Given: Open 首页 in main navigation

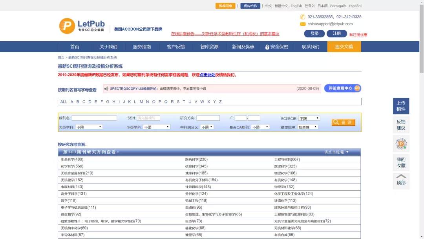Looking at the screenshot, I should pos(75,47).
